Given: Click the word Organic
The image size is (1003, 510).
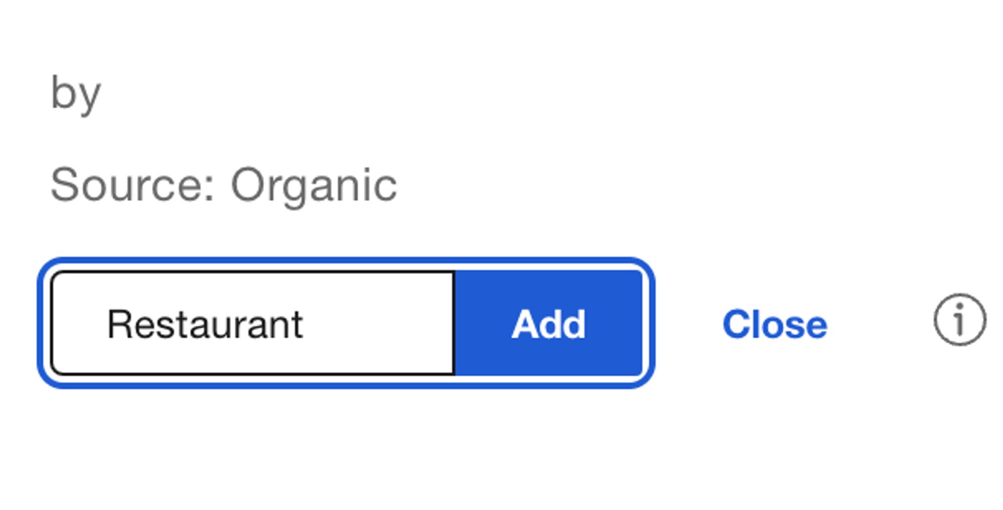Looking at the screenshot, I should [x=313, y=186].
